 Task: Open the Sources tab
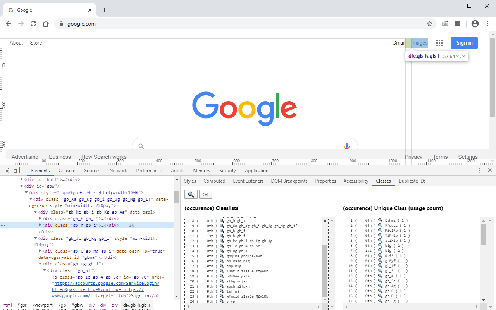[x=92, y=170]
